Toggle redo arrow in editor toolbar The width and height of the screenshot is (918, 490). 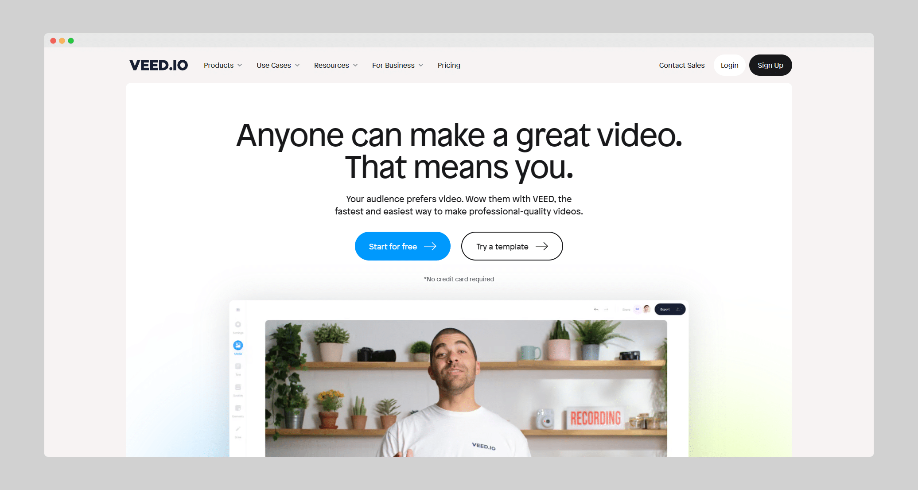tap(608, 311)
